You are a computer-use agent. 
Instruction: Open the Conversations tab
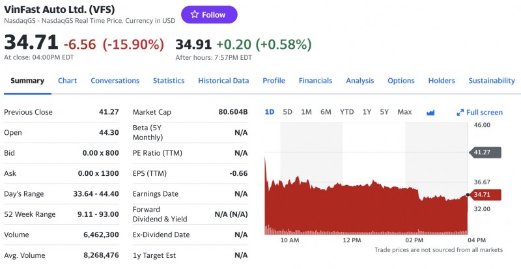click(x=115, y=81)
